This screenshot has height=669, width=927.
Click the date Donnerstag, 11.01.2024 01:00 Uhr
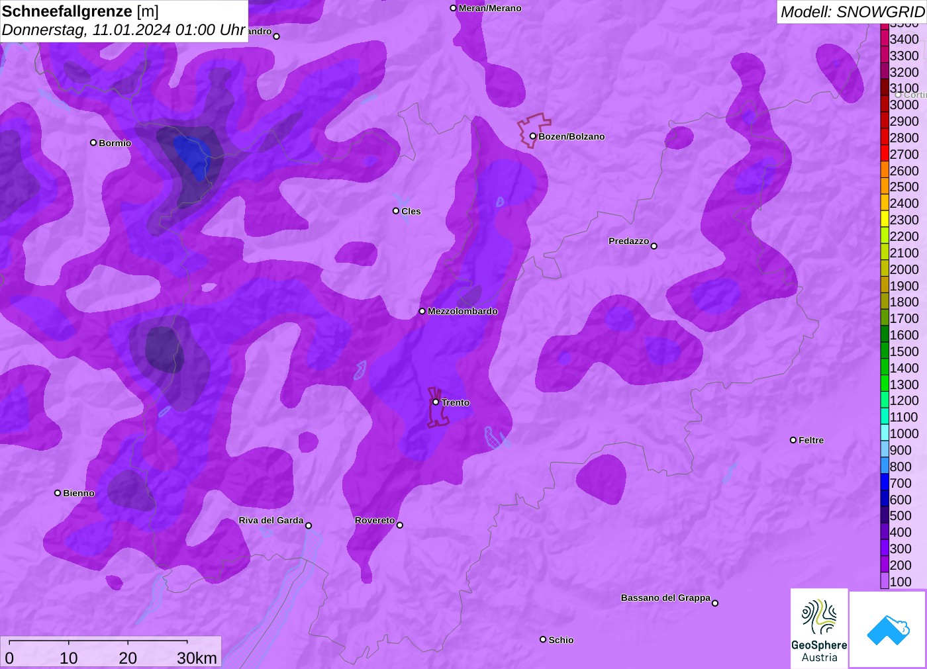124,30
